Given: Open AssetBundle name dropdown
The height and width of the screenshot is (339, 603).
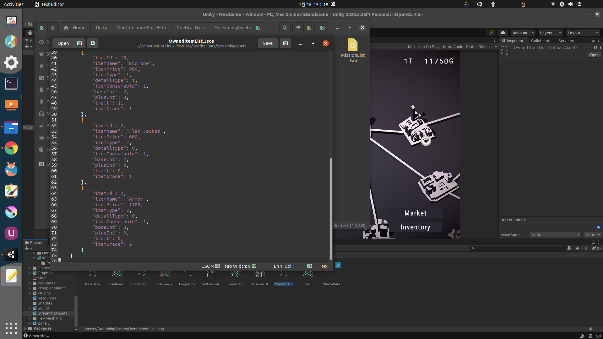Looking at the screenshot, I should pos(555,234).
